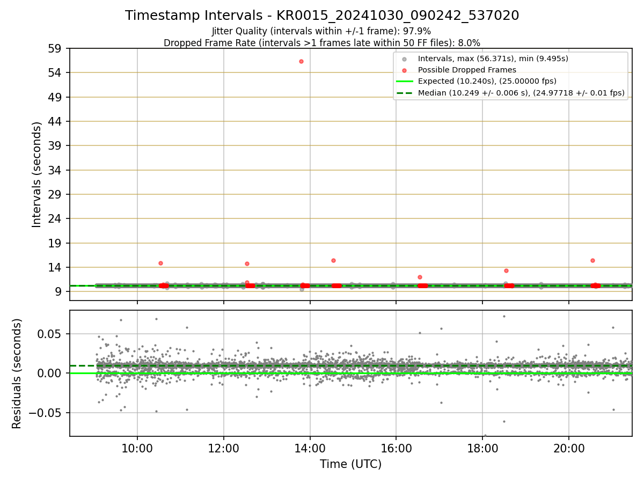Select the Dropped Frame Rate 8.0% subtitle line

click(321, 42)
